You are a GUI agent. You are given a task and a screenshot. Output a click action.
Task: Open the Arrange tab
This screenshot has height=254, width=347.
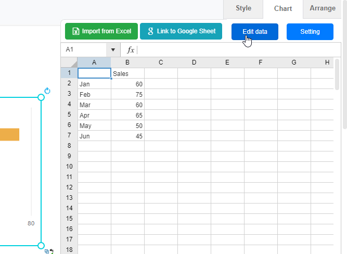pos(323,8)
